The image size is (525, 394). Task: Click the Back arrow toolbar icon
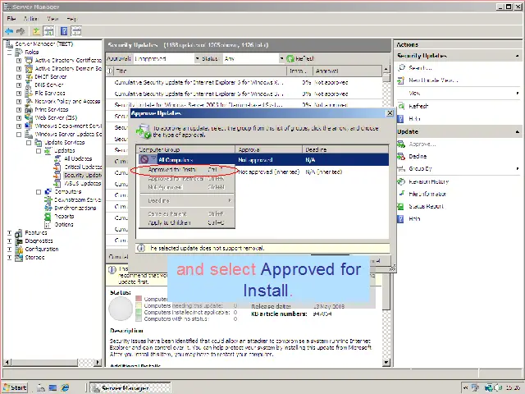pos(9,31)
